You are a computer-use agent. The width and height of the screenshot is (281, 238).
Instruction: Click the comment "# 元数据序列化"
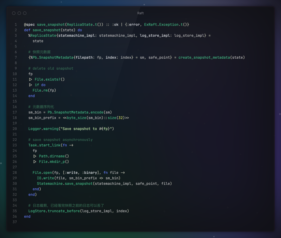[41, 107]
